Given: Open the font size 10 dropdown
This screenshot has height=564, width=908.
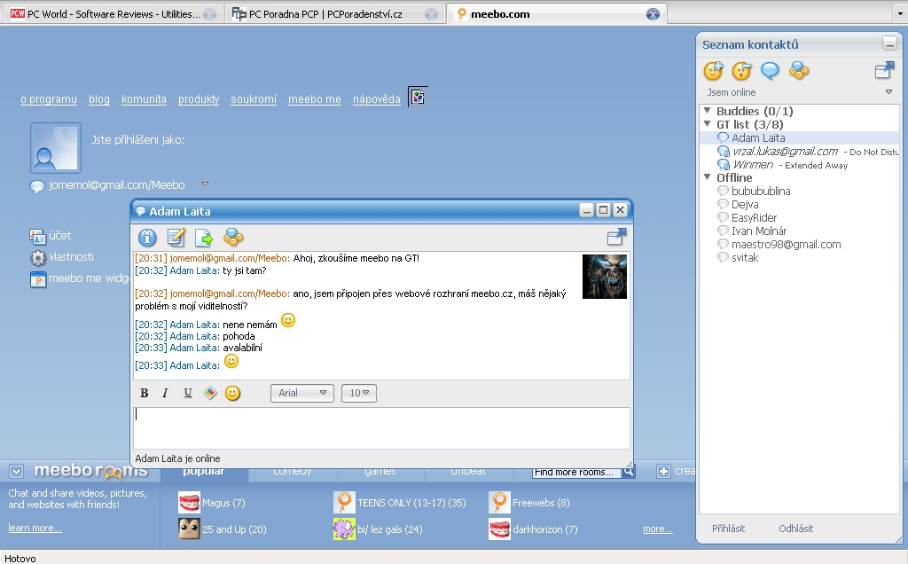Looking at the screenshot, I should click(359, 393).
